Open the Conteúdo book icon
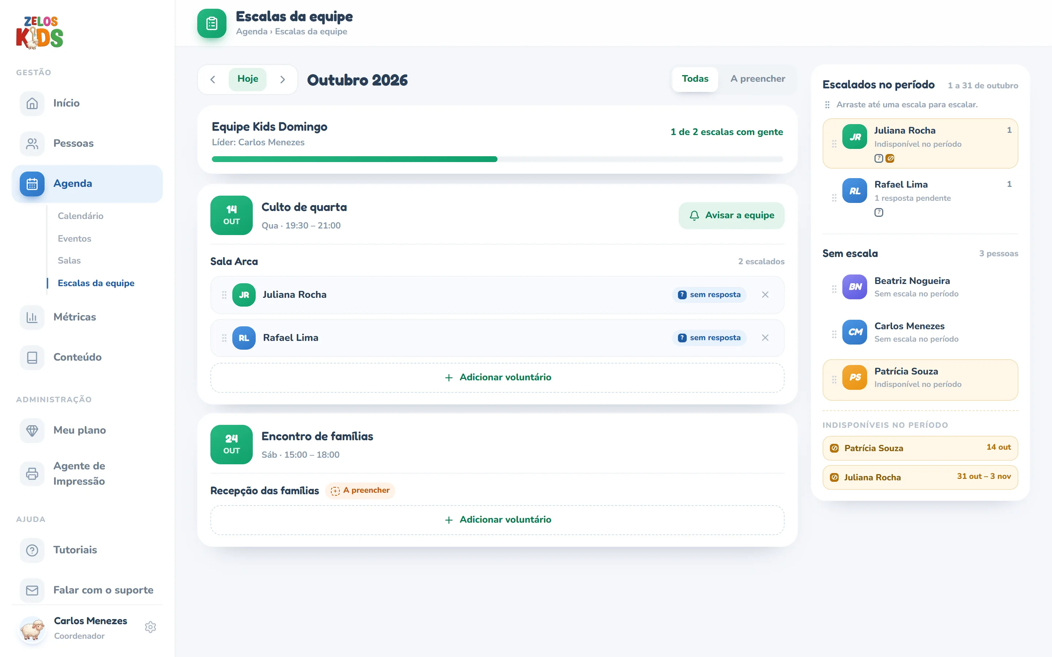The width and height of the screenshot is (1052, 657). click(x=32, y=357)
